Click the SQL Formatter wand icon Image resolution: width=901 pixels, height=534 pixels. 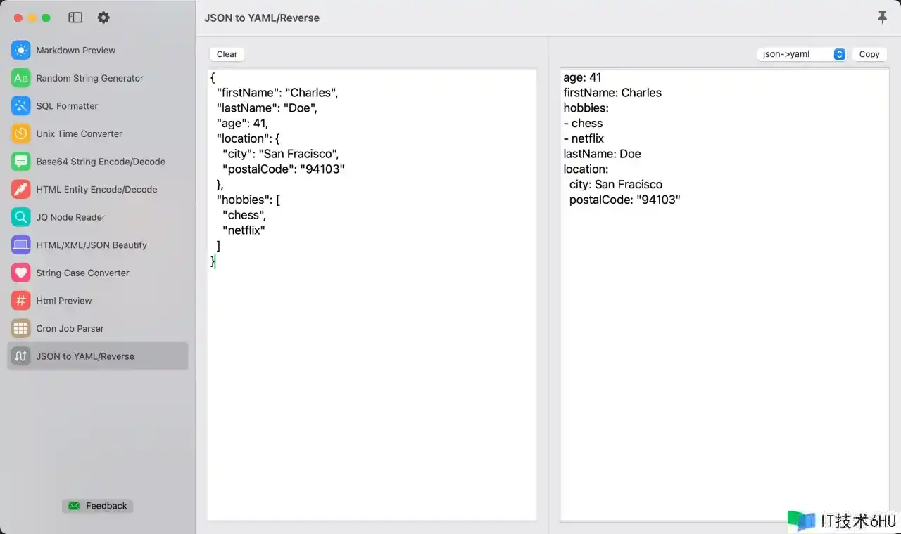(x=21, y=106)
